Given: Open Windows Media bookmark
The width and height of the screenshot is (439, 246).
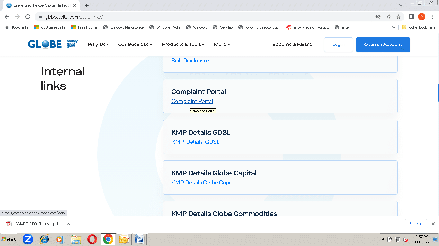Looking at the screenshot, I should [165, 27].
